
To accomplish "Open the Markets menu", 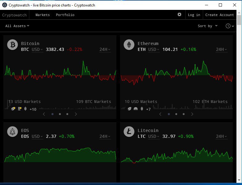I will point(43,15).
